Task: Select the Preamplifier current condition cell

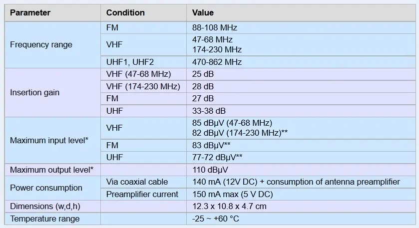Action: (143, 194)
